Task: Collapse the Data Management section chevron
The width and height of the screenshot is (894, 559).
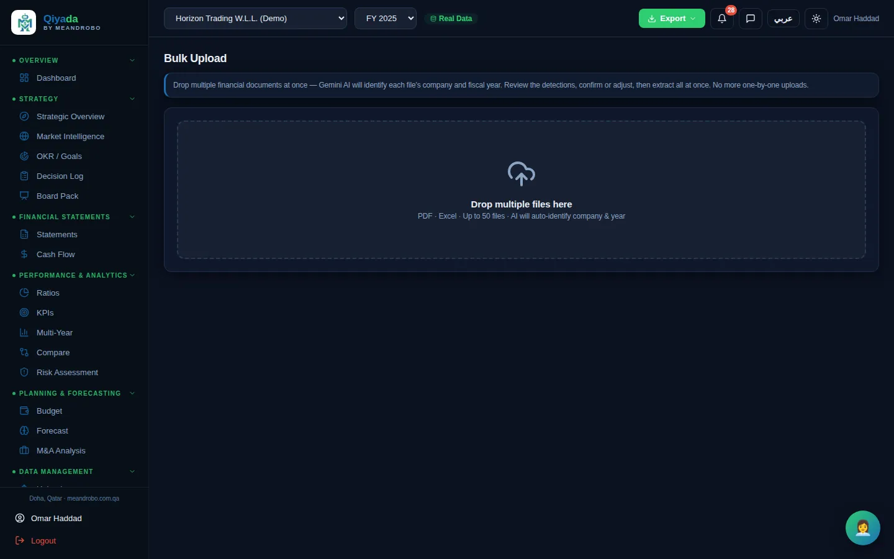Action: [x=132, y=471]
